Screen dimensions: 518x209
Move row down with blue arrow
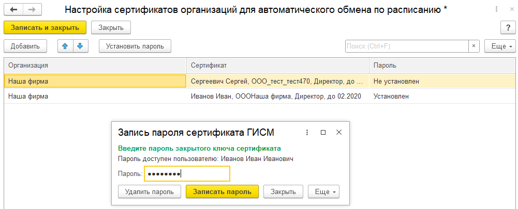click(80, 46)
